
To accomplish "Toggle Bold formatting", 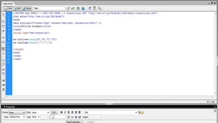I will point(61,112).
